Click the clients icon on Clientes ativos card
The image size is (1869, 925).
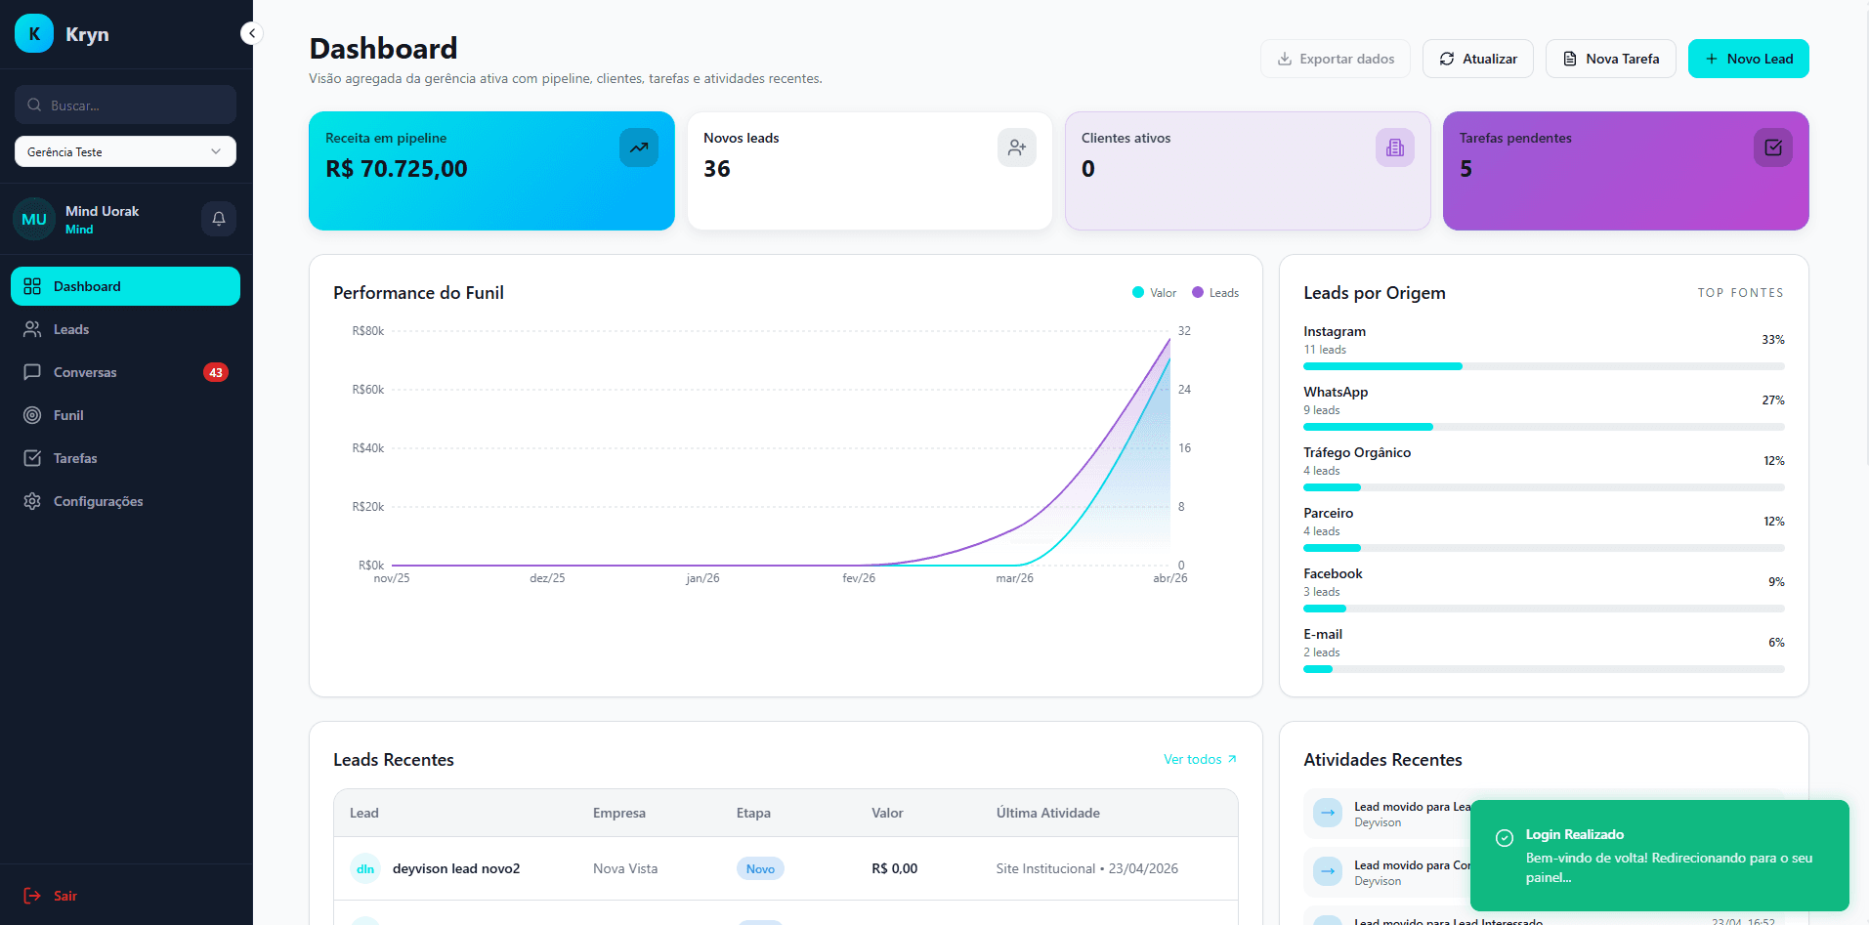point(1394,147)
